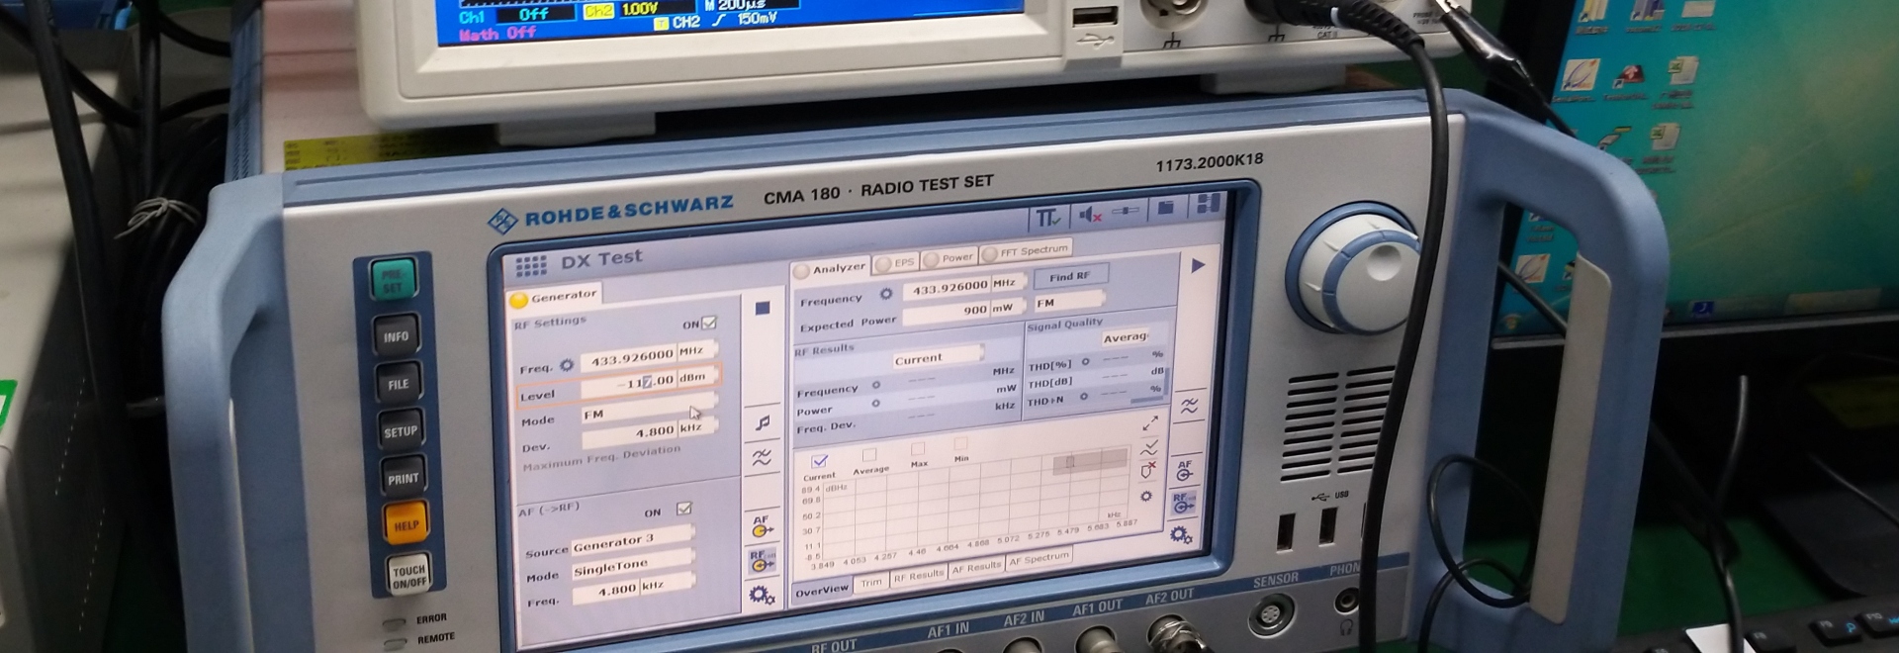Screen dimensions: 1899x653
Task: Switch to the FFT Spectrum tab
Action: tap(1026, 250)
